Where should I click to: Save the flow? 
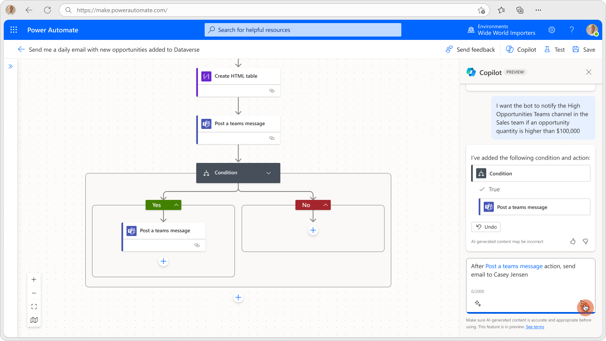(x=584, y=50)
